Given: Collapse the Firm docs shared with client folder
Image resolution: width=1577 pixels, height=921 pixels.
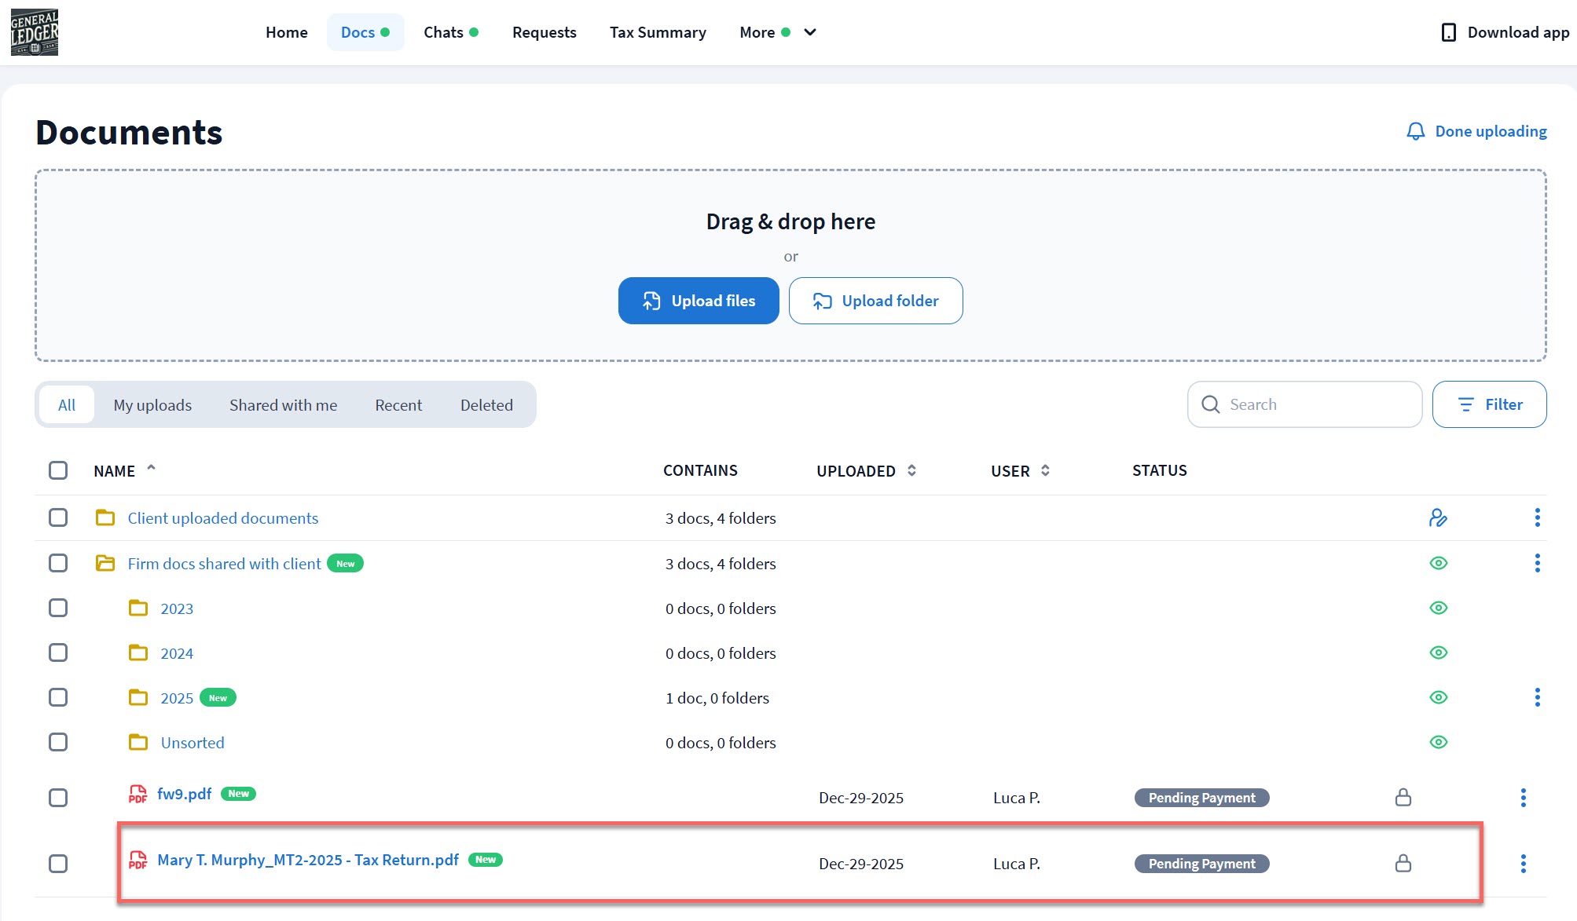Looking at the screenshot, I should [105, 563].
